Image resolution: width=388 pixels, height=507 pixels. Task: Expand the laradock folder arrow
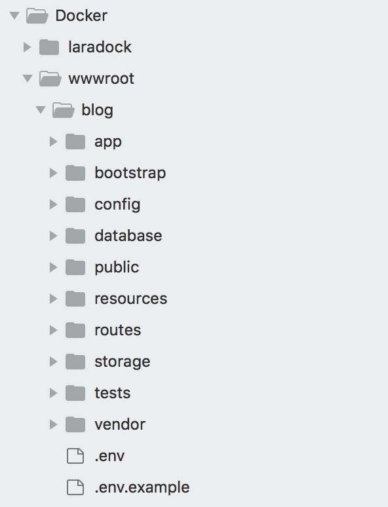[27, 47]
